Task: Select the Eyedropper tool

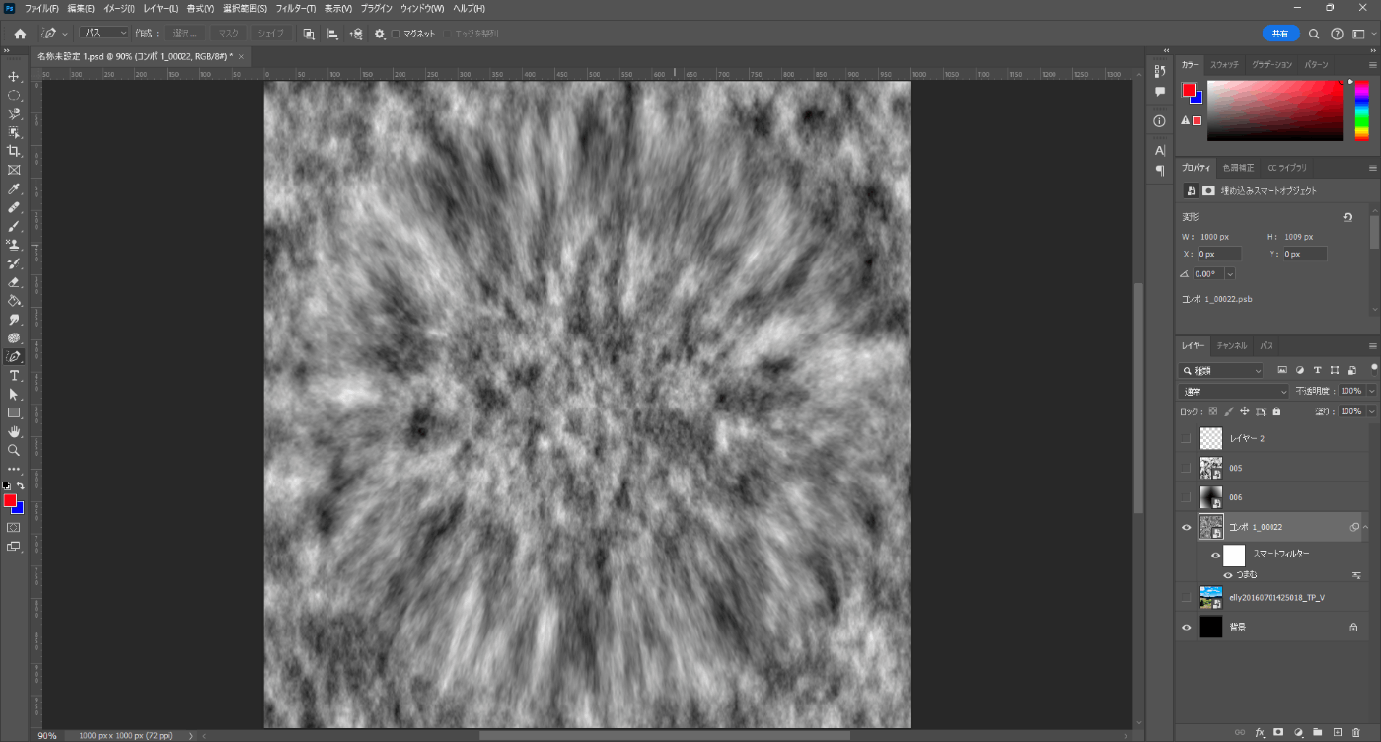Action: coord(14,188)
